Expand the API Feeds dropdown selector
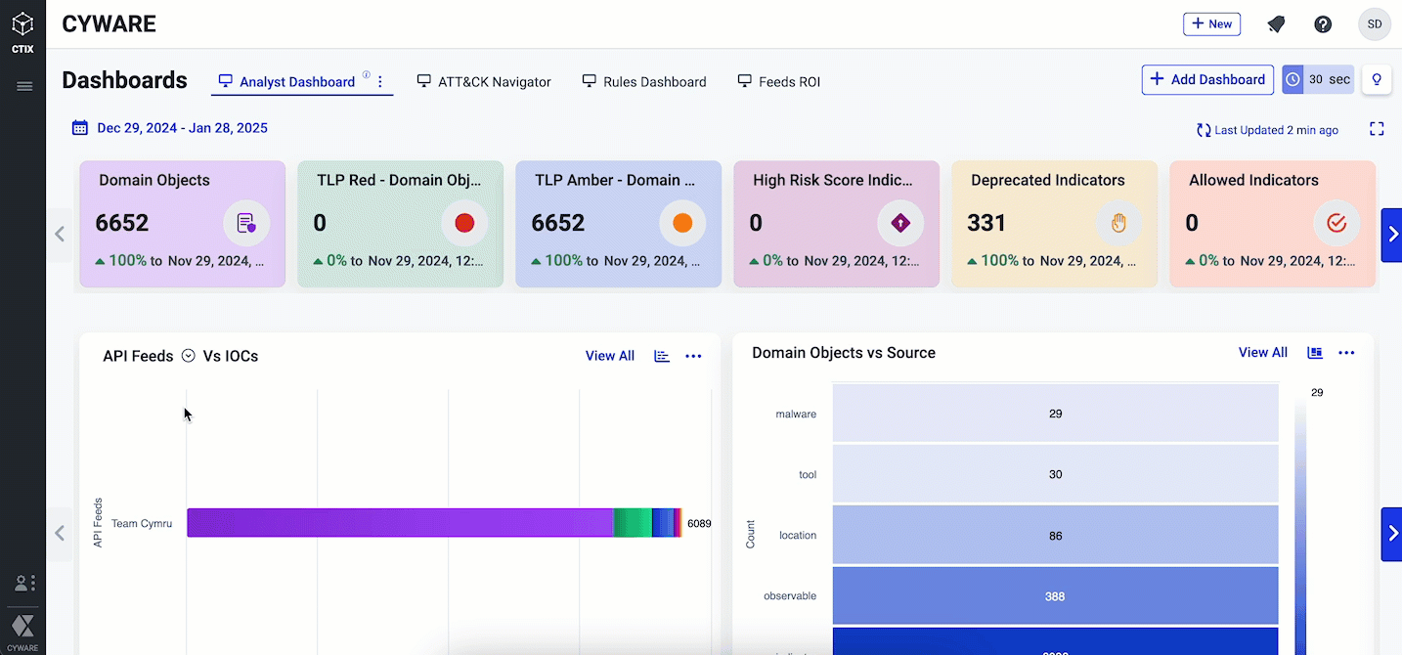 tap(189, 356)
